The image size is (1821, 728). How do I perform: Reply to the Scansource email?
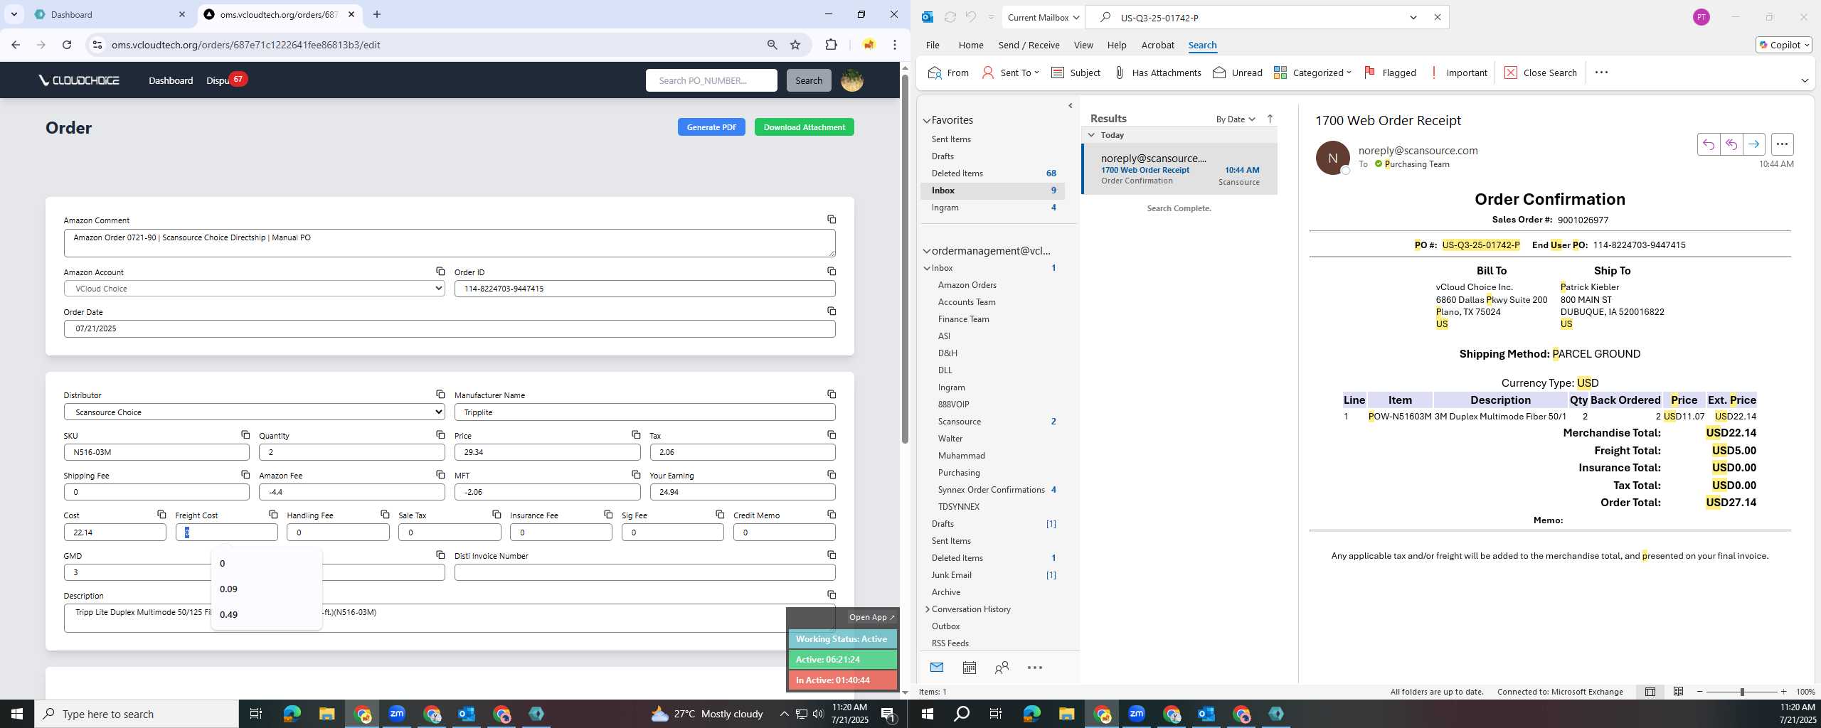click(1708, 144)
